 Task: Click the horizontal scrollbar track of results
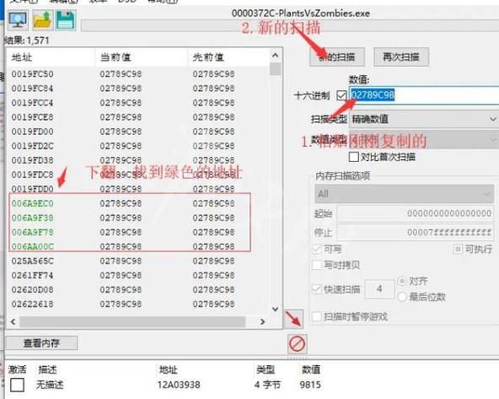[132, 321]
